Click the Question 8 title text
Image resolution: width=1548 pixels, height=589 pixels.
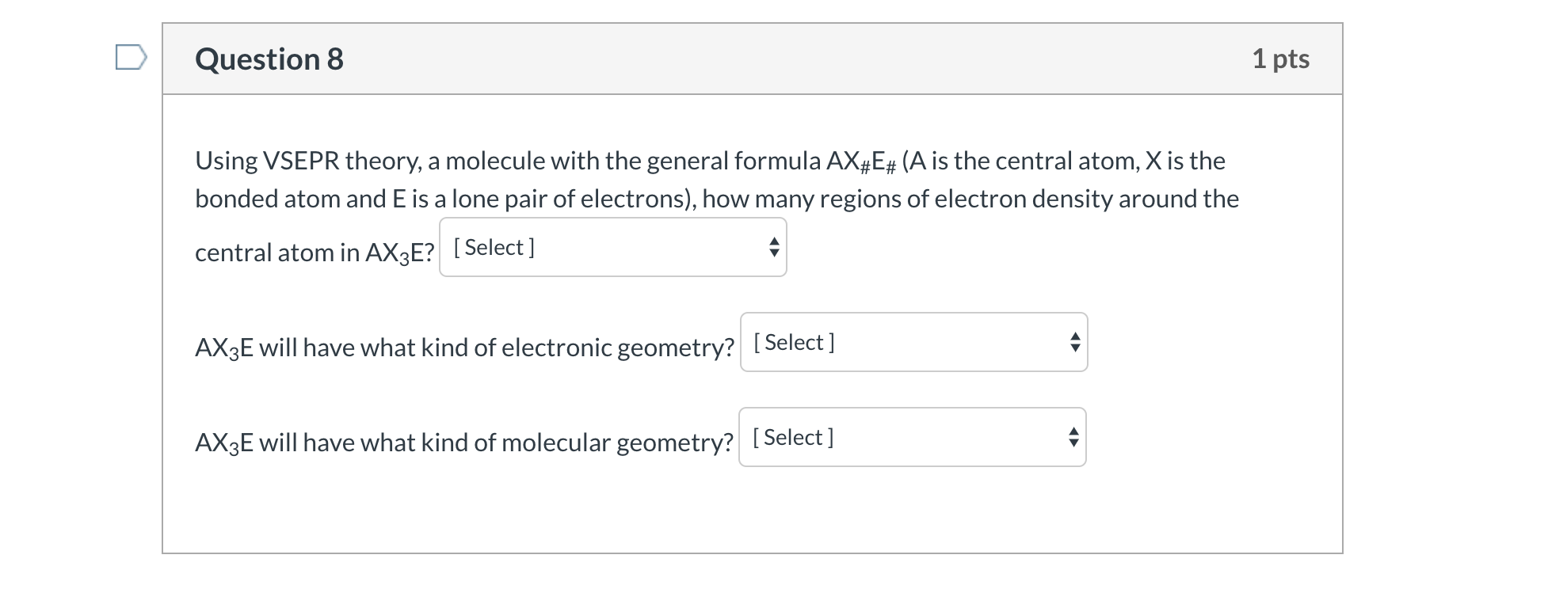269,58
